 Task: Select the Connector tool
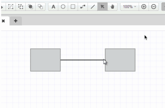tap(83, 7)
